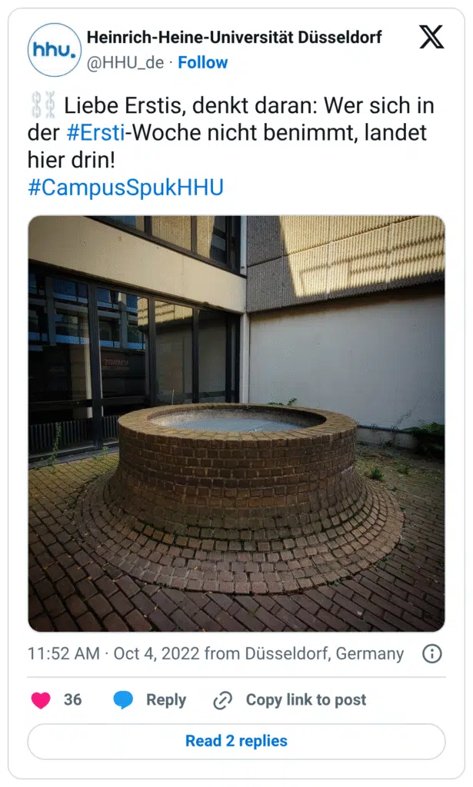Click the Reply text label
The height and width of the screenshot is (787, 473).
(166, 700)
